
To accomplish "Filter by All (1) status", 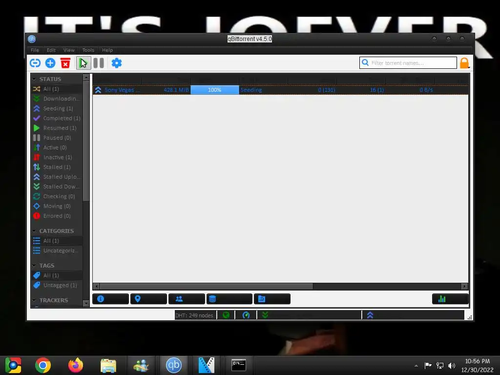I will [x=57, y=89].
